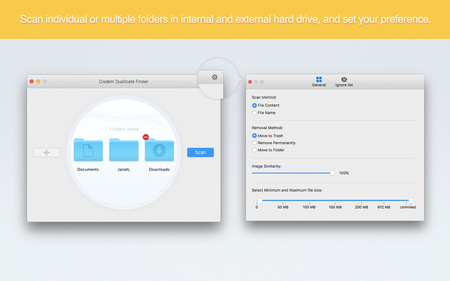Select the Documents folder icon

point(88,150)
